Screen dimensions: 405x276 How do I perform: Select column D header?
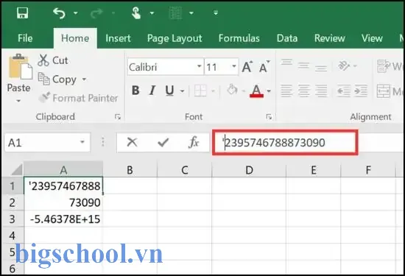[x=249, y=170]
